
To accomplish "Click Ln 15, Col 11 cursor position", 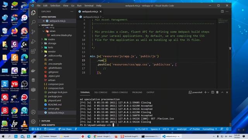I will pyautogui.click(x=141, y=129).
